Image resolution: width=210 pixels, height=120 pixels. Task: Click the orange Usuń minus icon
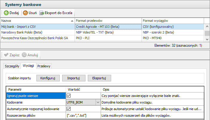25,13
